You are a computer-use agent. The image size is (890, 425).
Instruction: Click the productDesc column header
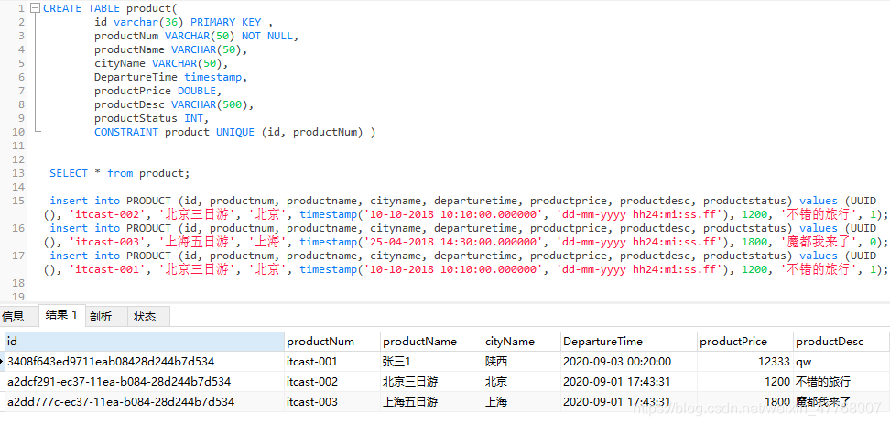[841, 342]
